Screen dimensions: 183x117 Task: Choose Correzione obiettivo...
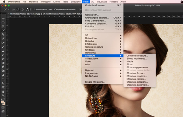click(103, 23)
